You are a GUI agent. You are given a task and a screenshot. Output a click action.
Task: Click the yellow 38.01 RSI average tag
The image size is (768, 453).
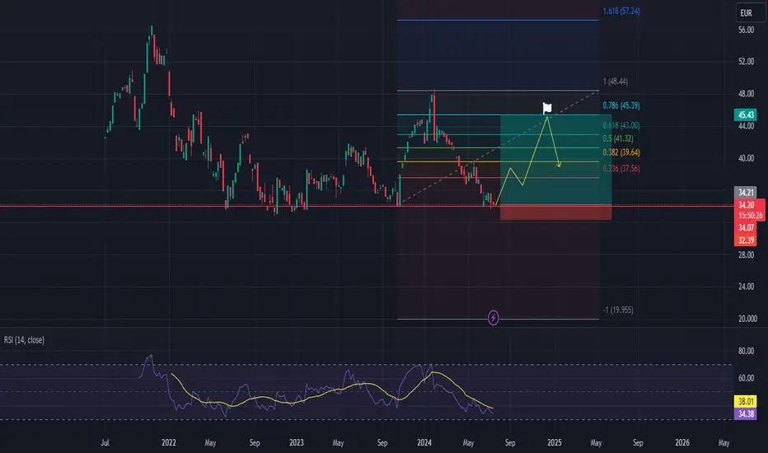(x=746, y=402)
